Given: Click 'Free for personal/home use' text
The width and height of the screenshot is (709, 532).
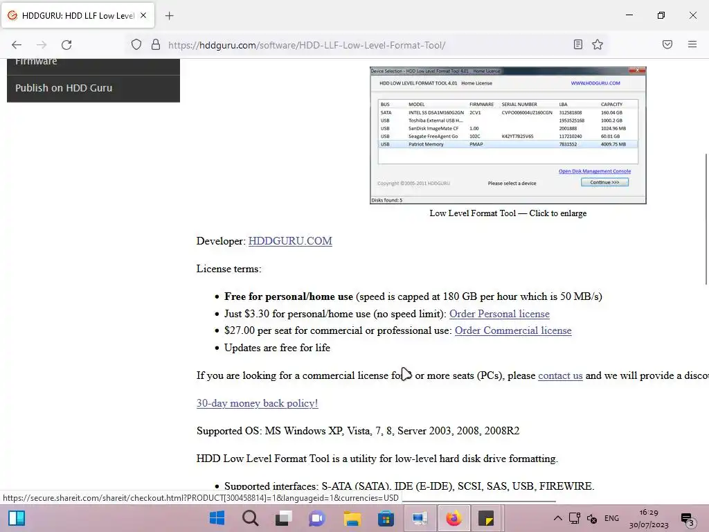Looking at the screenshot, I should pos(289,296).
